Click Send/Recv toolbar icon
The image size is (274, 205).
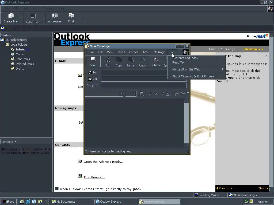33,18
